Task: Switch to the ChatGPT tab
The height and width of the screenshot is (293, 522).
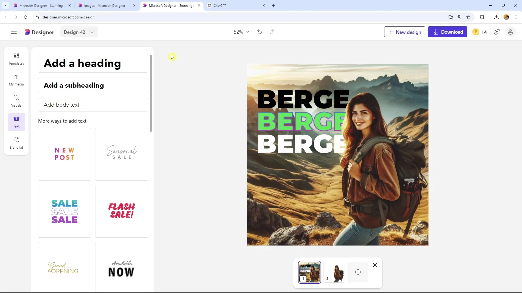Action: [220, 5]
